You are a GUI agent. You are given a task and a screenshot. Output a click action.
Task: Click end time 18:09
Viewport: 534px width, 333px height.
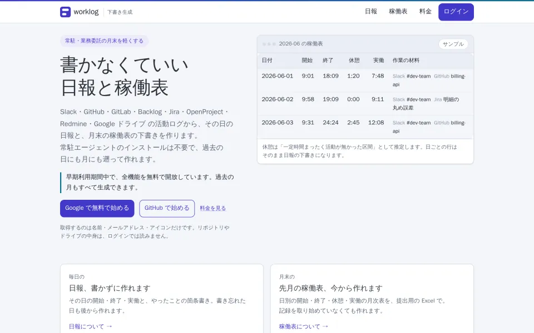(x=330, y=76)
